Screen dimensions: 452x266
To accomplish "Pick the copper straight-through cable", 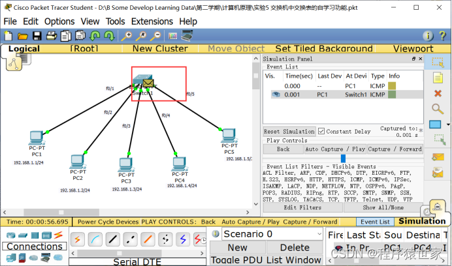I will (112, 239).
